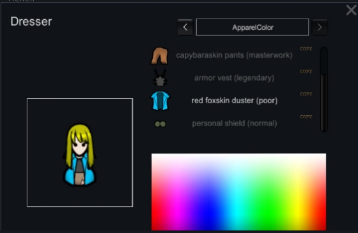The image size is (358, 233).
Task: Click the personal shield icon
Action: (160, 124)
